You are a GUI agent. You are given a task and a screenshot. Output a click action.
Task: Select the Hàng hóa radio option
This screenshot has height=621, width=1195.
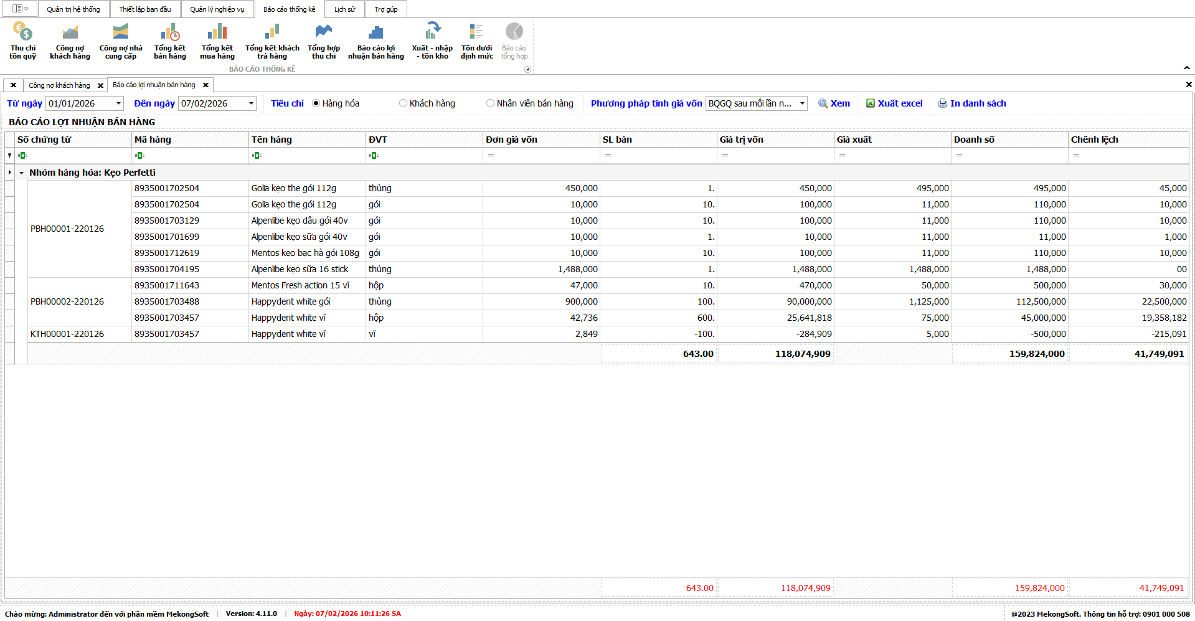(x=316, y=103)
